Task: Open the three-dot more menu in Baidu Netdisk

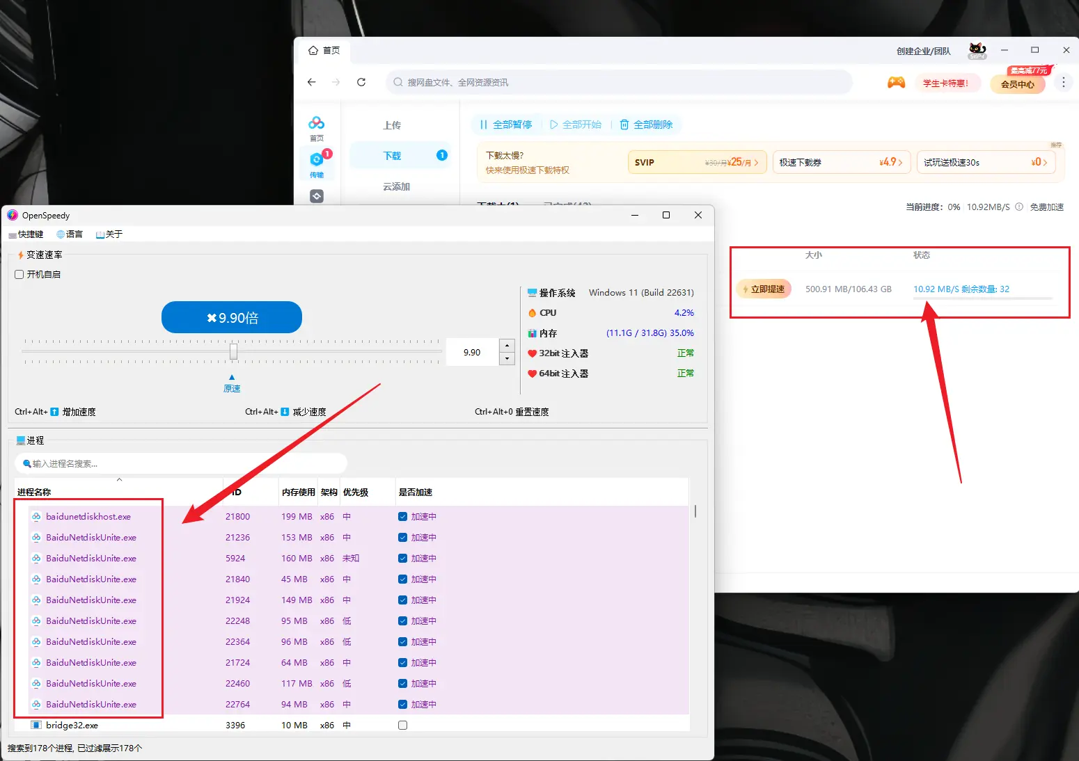Action: tap(1063, 83)
